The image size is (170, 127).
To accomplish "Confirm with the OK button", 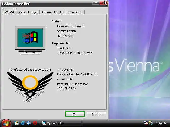I will (75, 114).
